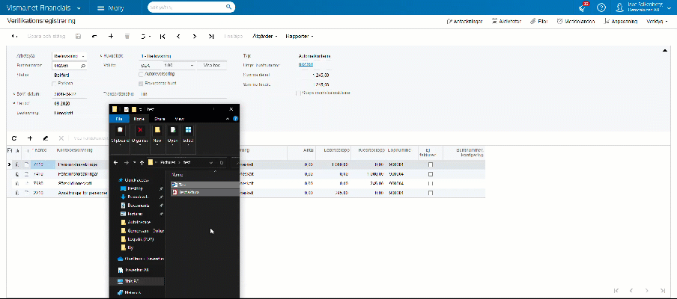Tick the Ej fakturerbar checkbox in first row
This screenshot has height=299, width=677.
tap(429, 164)
